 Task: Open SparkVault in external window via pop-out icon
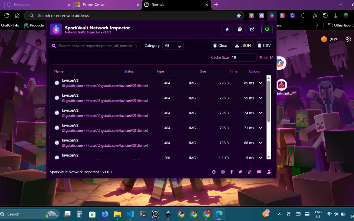click(x=252, y=29)
